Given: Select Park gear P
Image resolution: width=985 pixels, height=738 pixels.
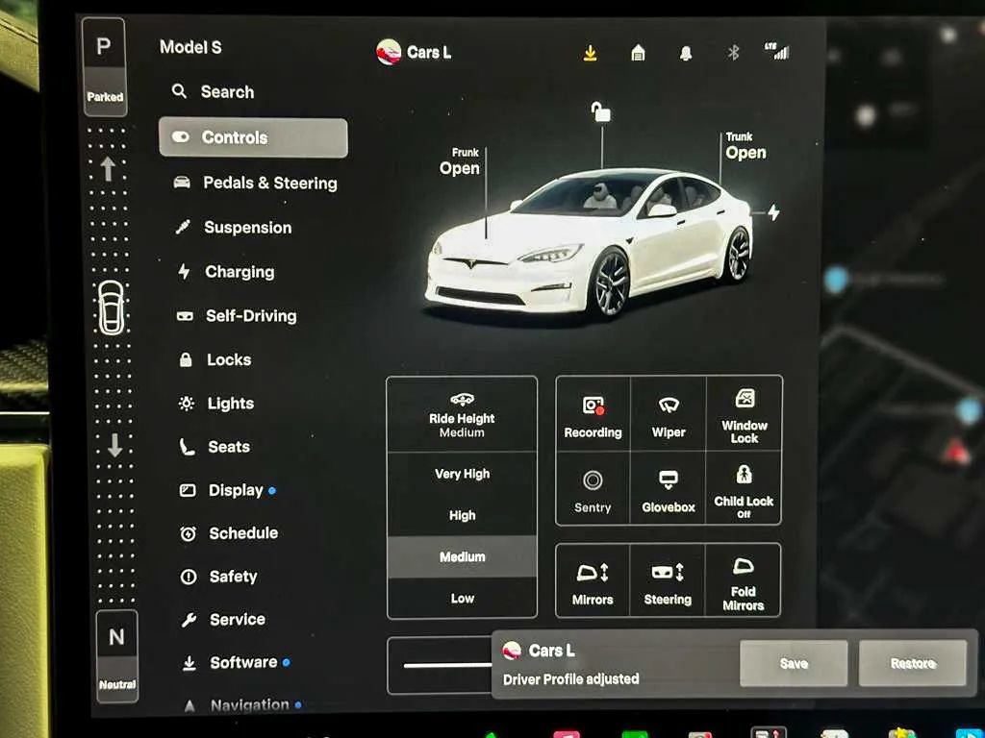Looking at the screenshot, I should click(104, 67).
